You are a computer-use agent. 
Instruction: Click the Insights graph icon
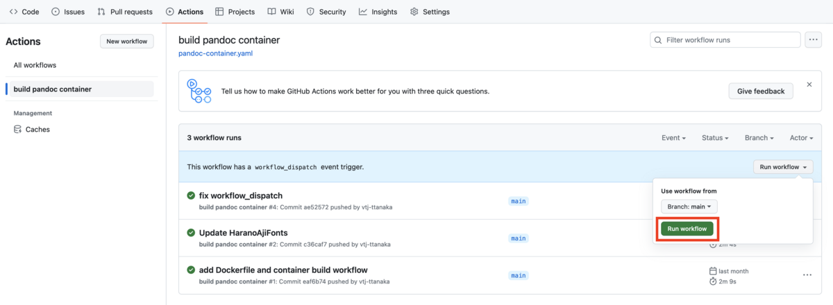363,12
